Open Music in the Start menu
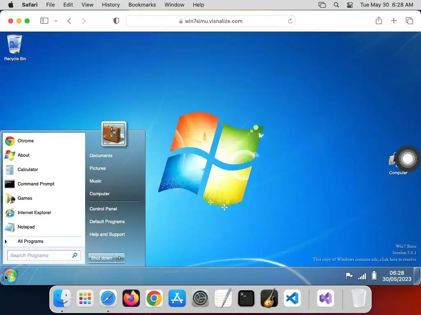The width and height of the screenshot is (421, 315). pyautogui.click(x=95, y=181)
